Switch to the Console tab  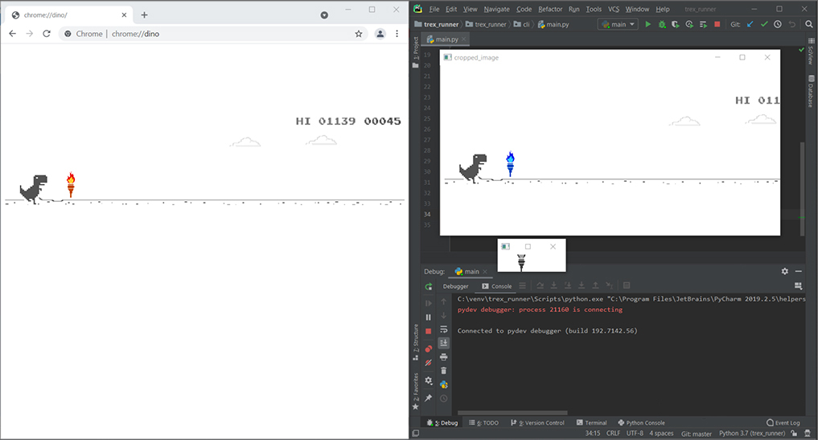coord(496,286)
